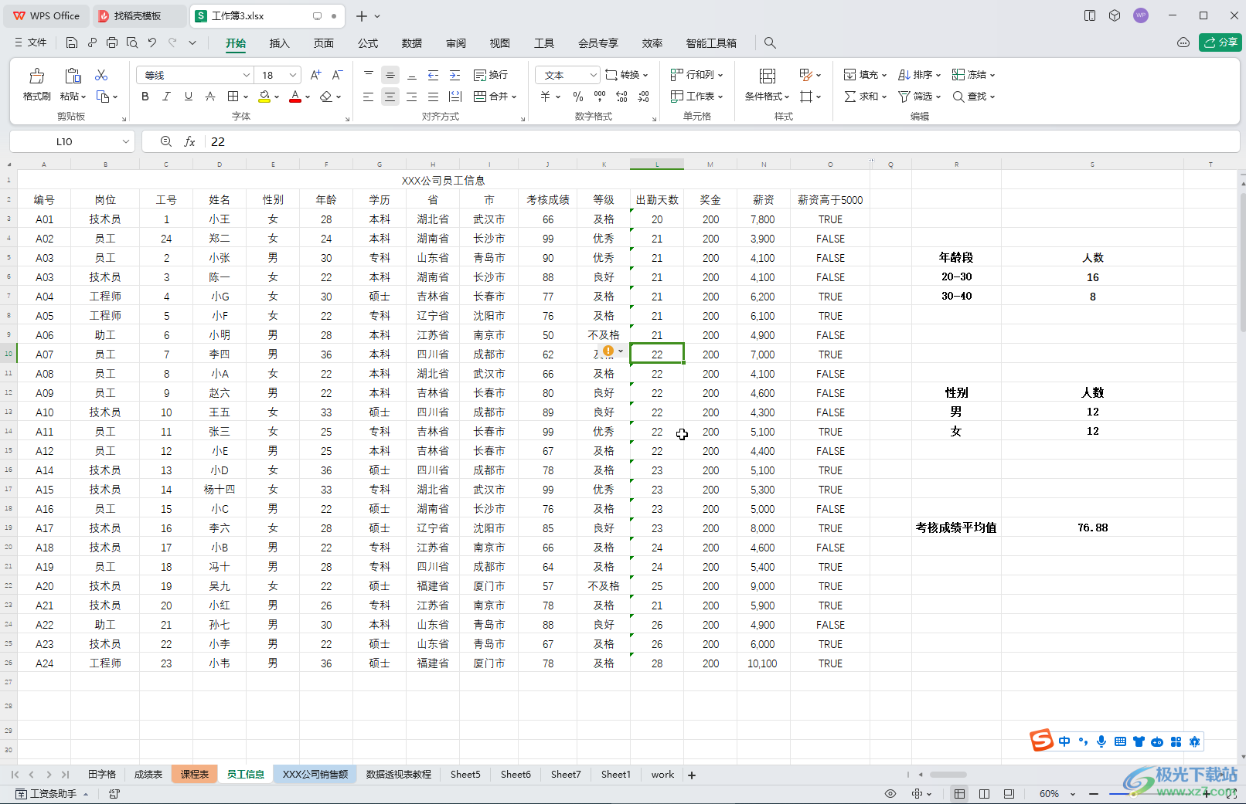Click the error warning icon beside cell L10
The image size is (1246, 804).
pyautogui.click(x=608, y=351)
